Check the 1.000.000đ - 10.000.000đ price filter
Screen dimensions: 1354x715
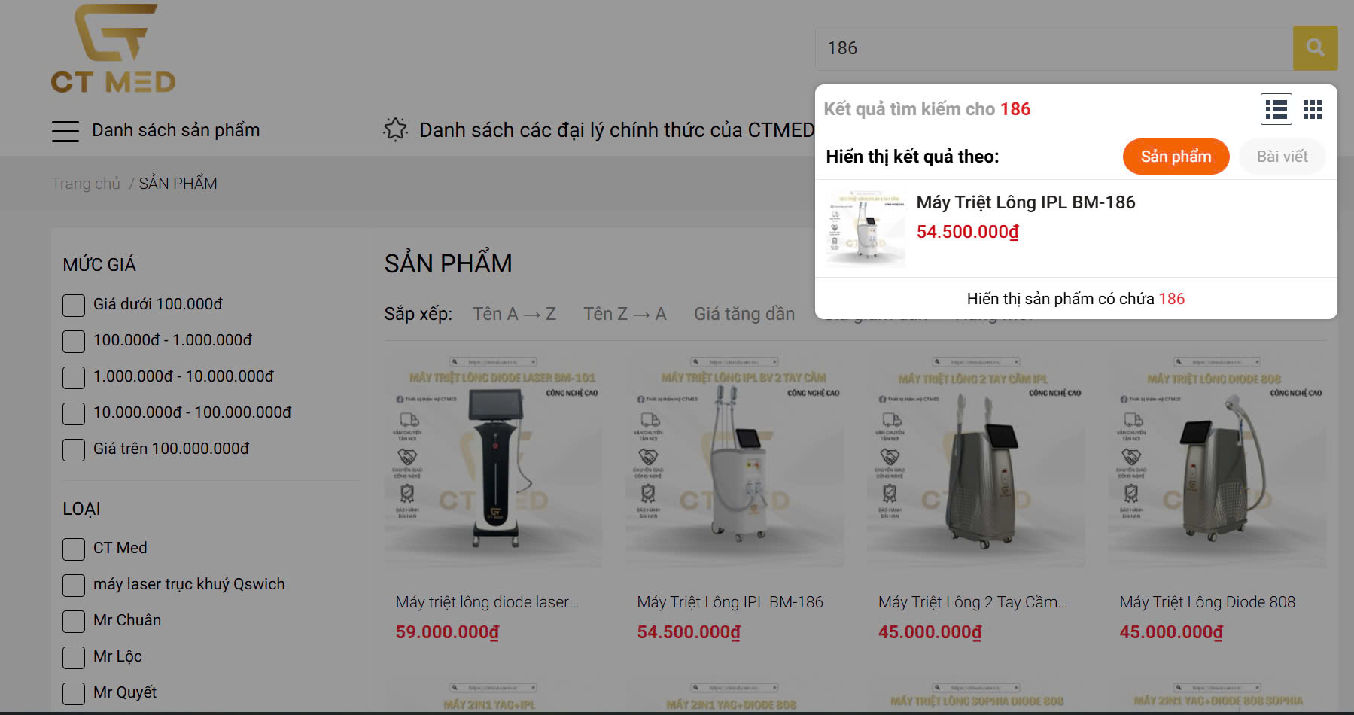(74, 377)
